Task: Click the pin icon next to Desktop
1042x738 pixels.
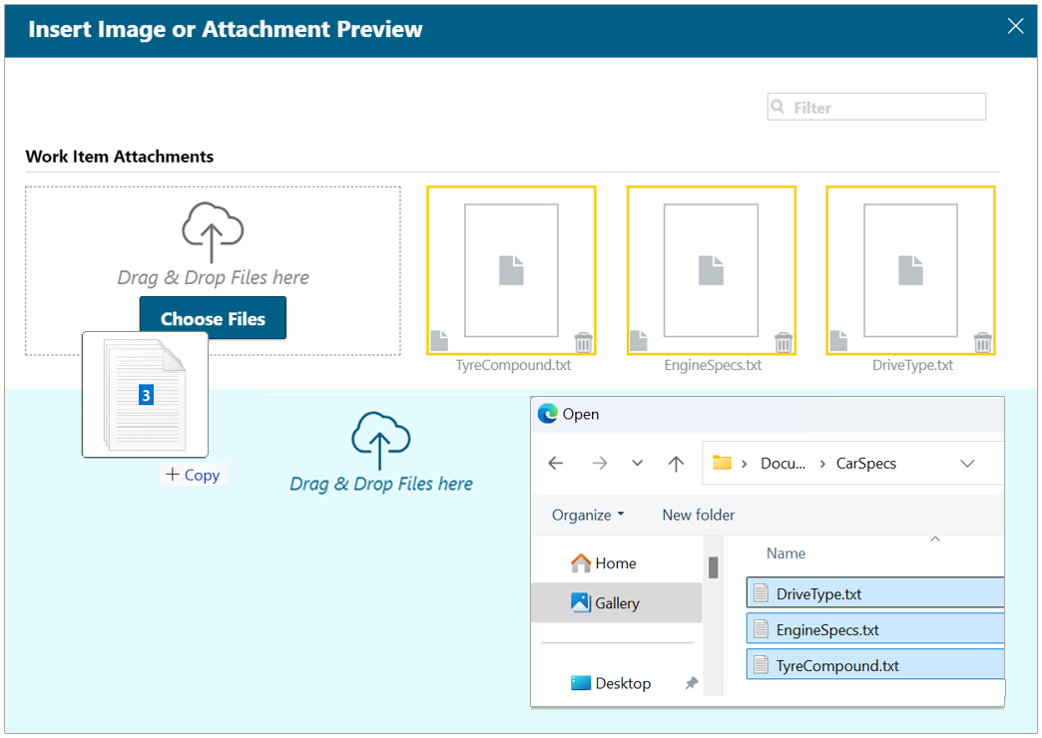Action: [691, 683]
